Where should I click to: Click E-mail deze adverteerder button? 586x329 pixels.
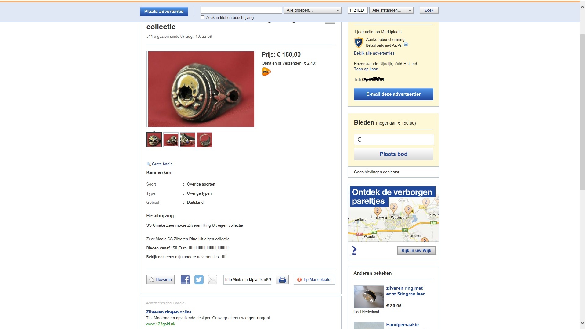[393, 94]
